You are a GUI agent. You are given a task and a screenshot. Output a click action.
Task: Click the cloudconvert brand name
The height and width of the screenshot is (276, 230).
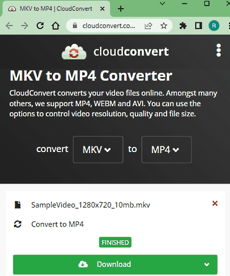[x=131, y=52]
